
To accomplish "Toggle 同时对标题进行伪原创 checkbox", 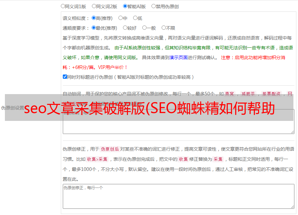I will click(x=65, y=77).
